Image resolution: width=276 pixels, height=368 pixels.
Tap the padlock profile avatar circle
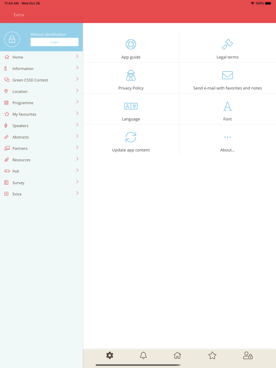(12, 39)
